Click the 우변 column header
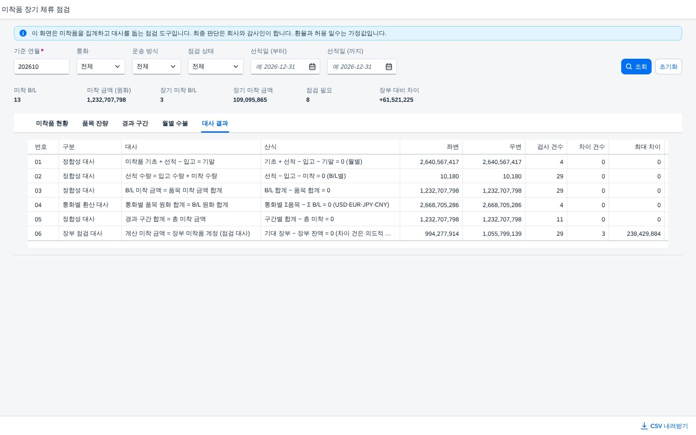 point(494,147)
